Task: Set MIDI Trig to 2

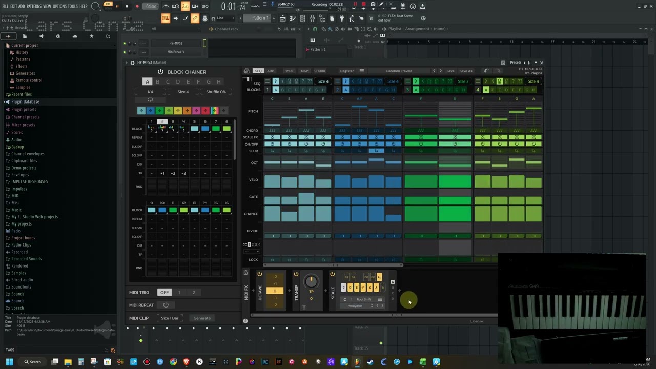Action: 194,292
